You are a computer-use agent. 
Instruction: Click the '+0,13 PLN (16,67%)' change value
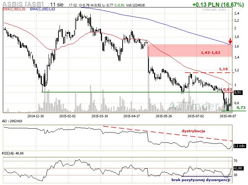click(218, 5)
